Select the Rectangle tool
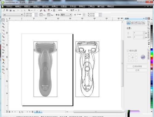This screenshot has width=154, height=117. pyautogui.click(x=3, y=40)
